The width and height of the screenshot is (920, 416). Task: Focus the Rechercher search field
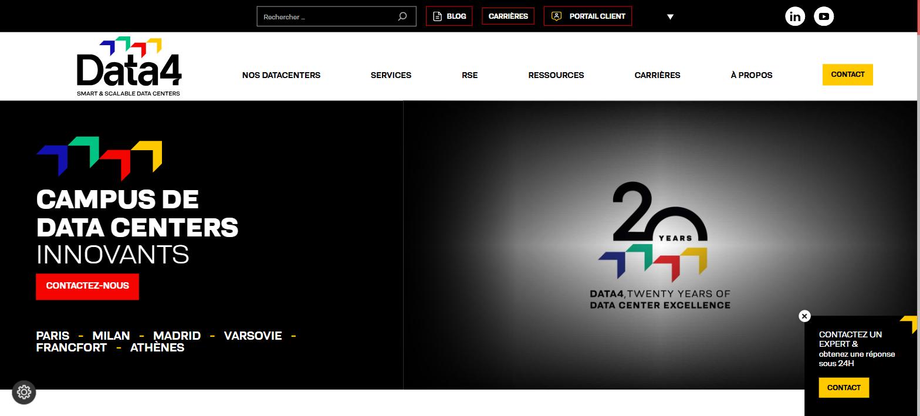pos(336,16)
